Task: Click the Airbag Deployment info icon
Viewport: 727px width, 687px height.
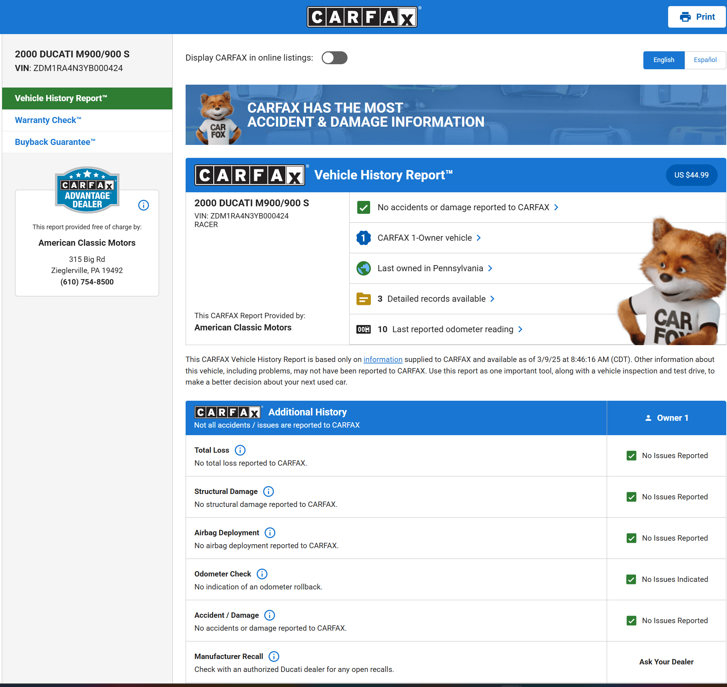Action: click(x=270, y=532)
